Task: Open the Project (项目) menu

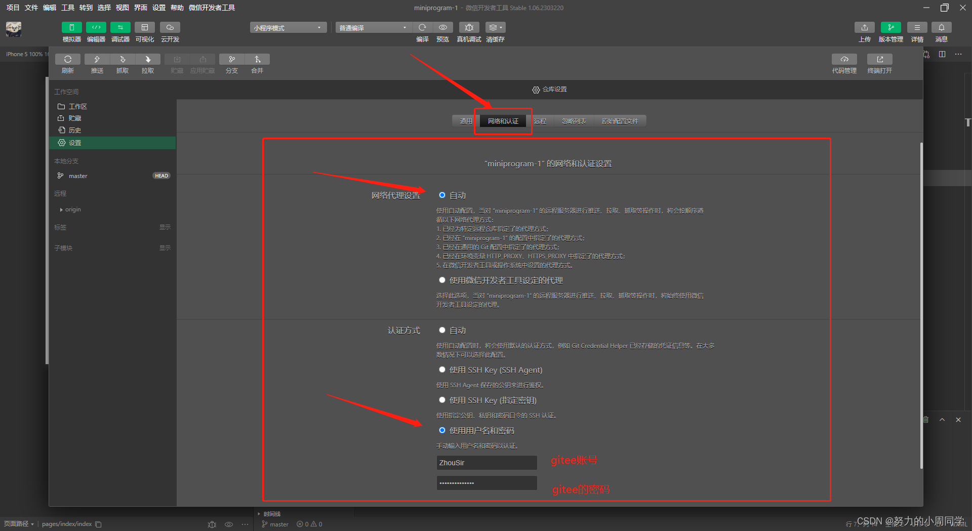Action: click(x=13, y=8)
